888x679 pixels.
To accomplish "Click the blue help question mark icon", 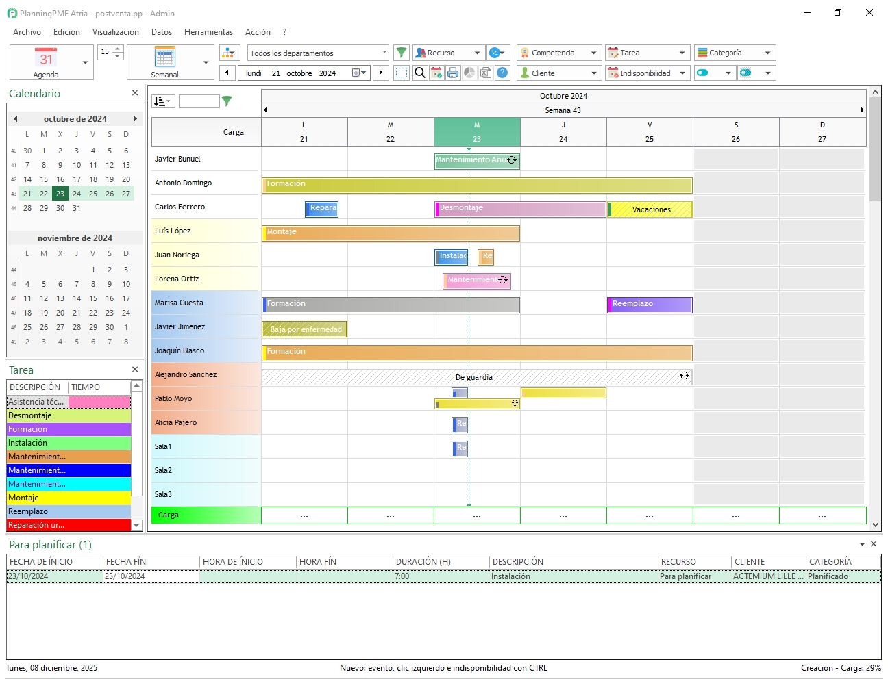I will 502,73.
